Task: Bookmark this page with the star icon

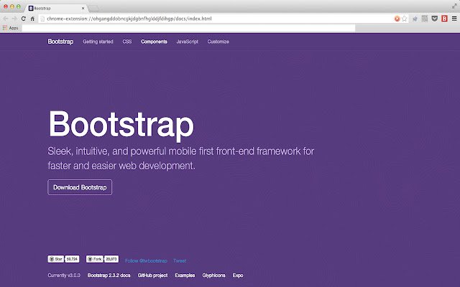Action: [405, 19]
